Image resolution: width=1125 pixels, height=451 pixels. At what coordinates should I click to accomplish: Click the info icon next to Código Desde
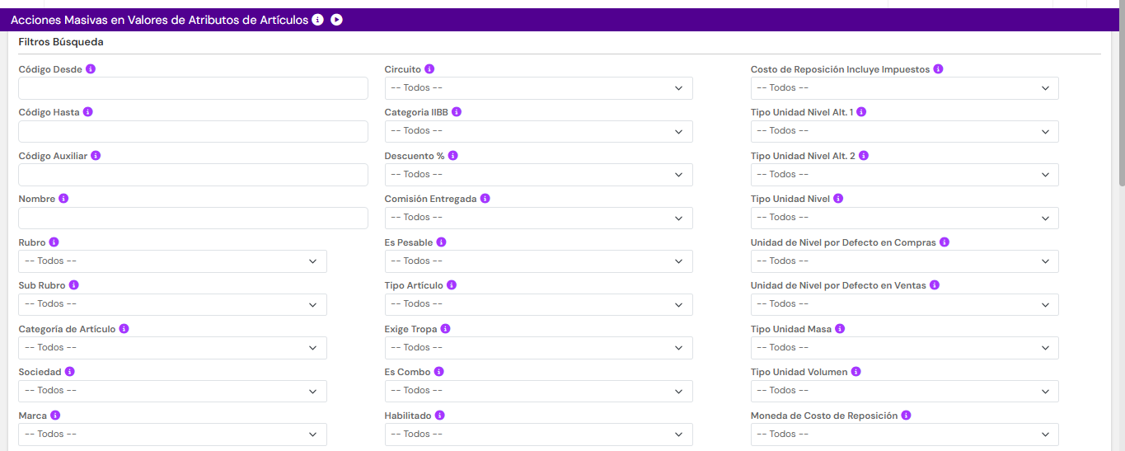pyautogui.click(x=91, y=69)
